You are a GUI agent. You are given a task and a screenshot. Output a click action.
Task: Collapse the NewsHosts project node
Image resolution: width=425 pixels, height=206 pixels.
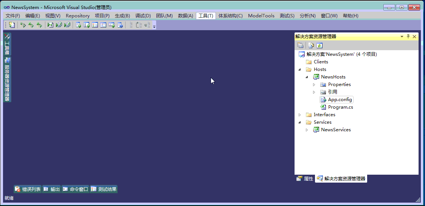coord(307,77)
